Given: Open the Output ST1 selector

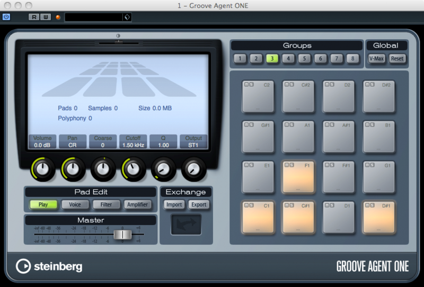Looking at the screenshot, I should coord(193,145).
